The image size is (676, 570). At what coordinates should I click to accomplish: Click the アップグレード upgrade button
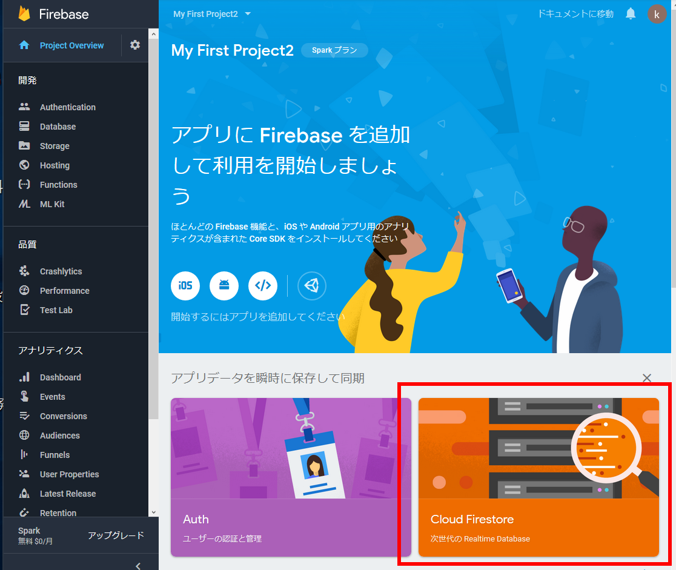(x=116, y=535)
